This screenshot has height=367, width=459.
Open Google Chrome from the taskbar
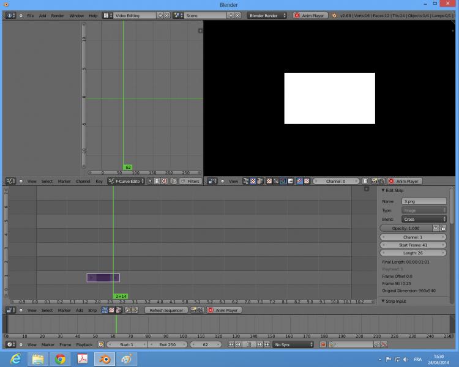tap(60, 358)
